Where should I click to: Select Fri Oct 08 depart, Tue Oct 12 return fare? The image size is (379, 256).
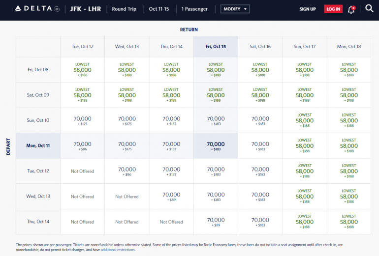tap(83, 70)
